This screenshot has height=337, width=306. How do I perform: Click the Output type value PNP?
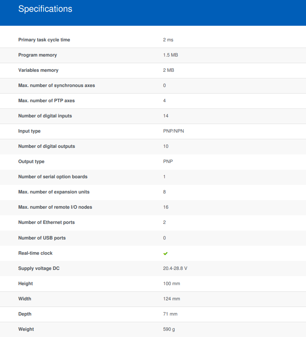coord(168,161)
